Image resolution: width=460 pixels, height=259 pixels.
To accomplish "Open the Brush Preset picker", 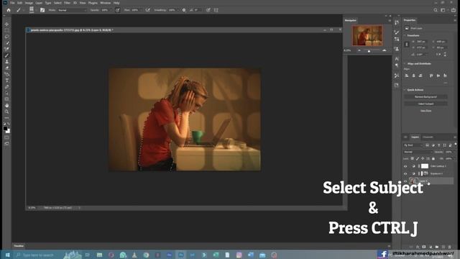I will tap(32, 10).
